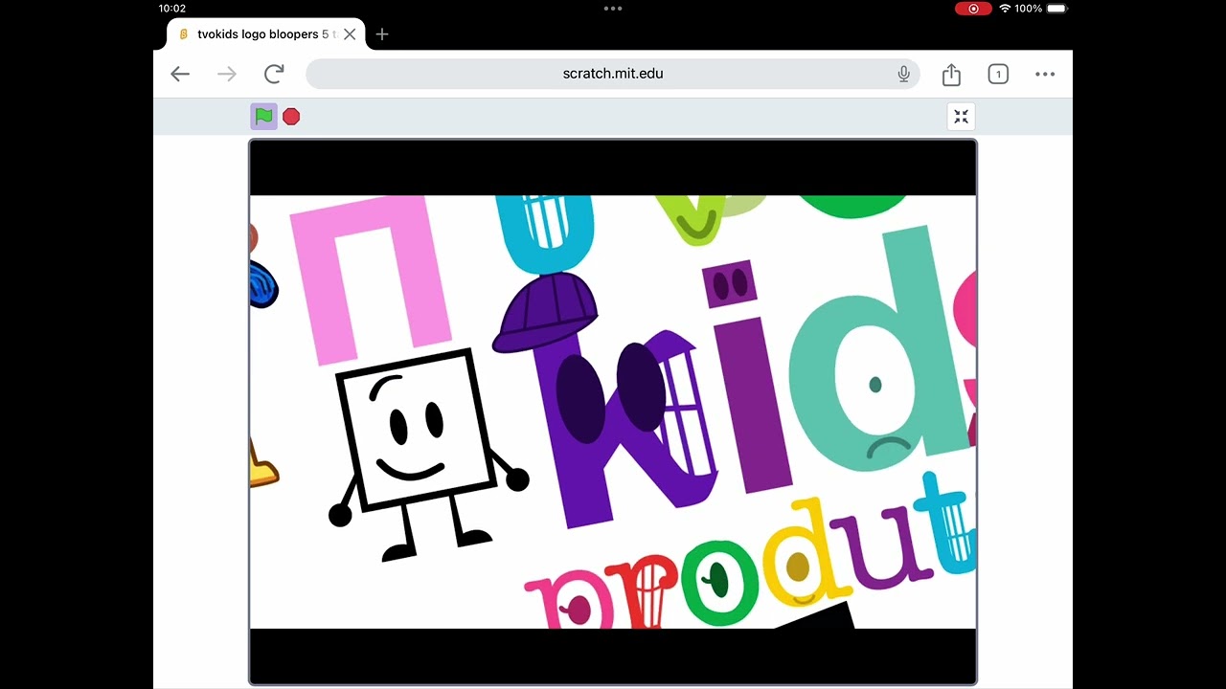Reload the page with the refresh icon
This screenshot has width=1226, height=689.
pyautogui.click(x=274, y=74)
